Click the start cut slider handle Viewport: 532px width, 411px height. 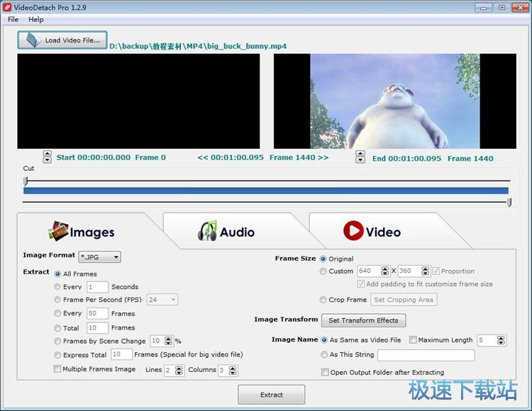[x=26, y=181]
